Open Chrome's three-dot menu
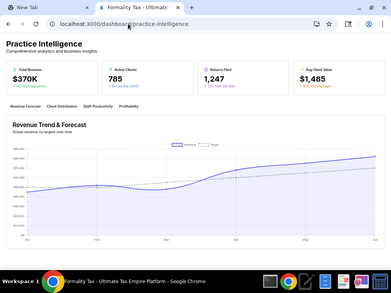The height and width of the screenshot is (293, 391). coord(382,24)
